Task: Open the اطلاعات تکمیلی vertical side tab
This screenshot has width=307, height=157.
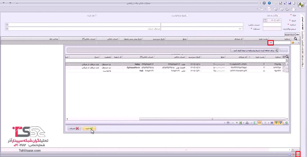Action: click(303, 47)
